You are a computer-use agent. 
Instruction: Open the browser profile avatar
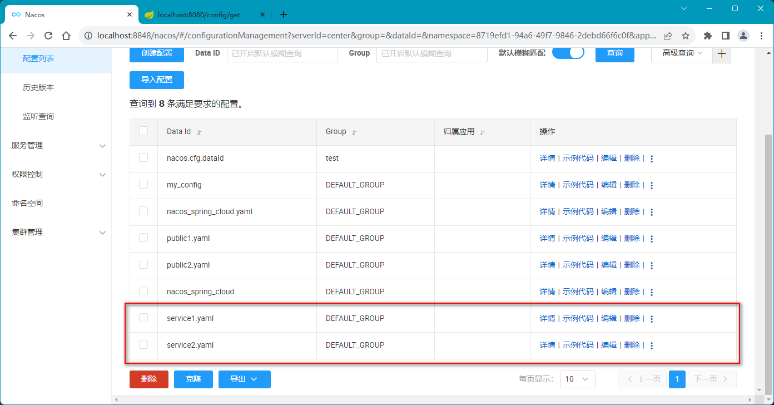click(x=743, y=36)
